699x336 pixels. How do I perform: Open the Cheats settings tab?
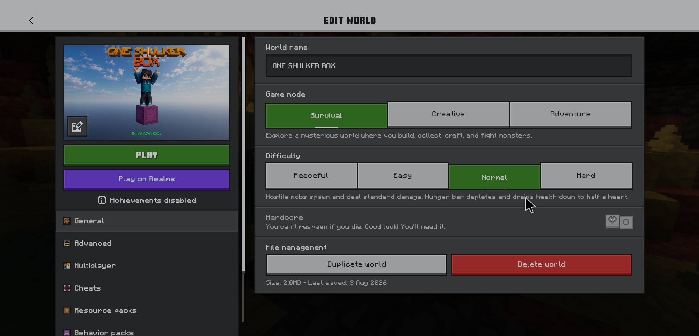click(x=147, y=288)
